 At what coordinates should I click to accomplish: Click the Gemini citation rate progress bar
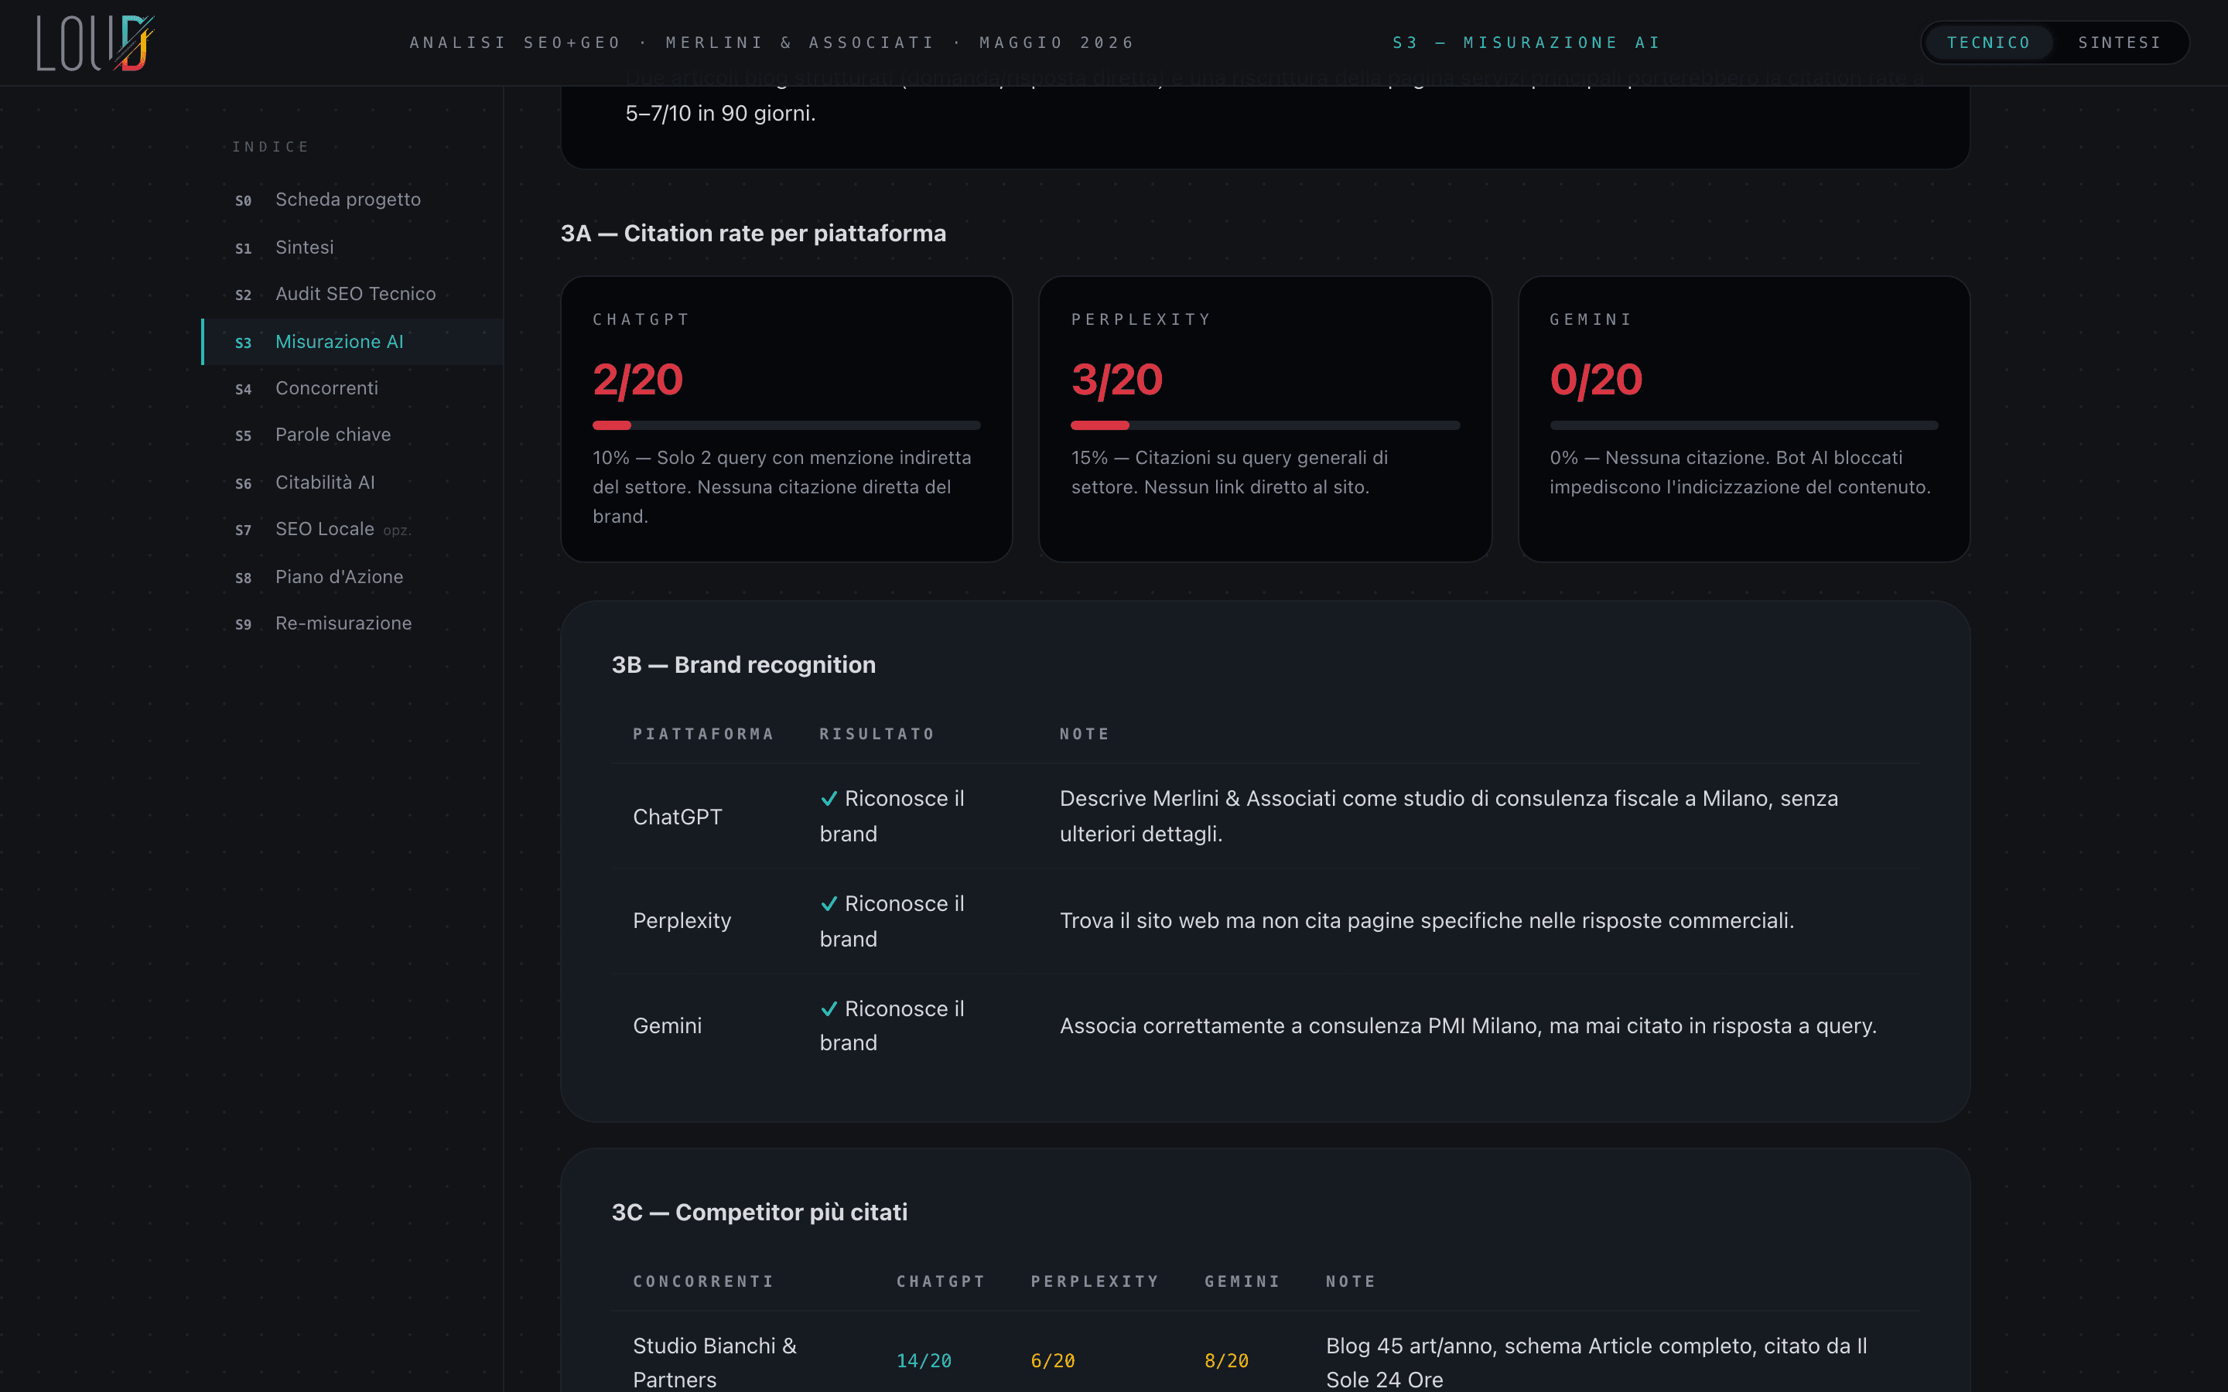pos(1744,425)
